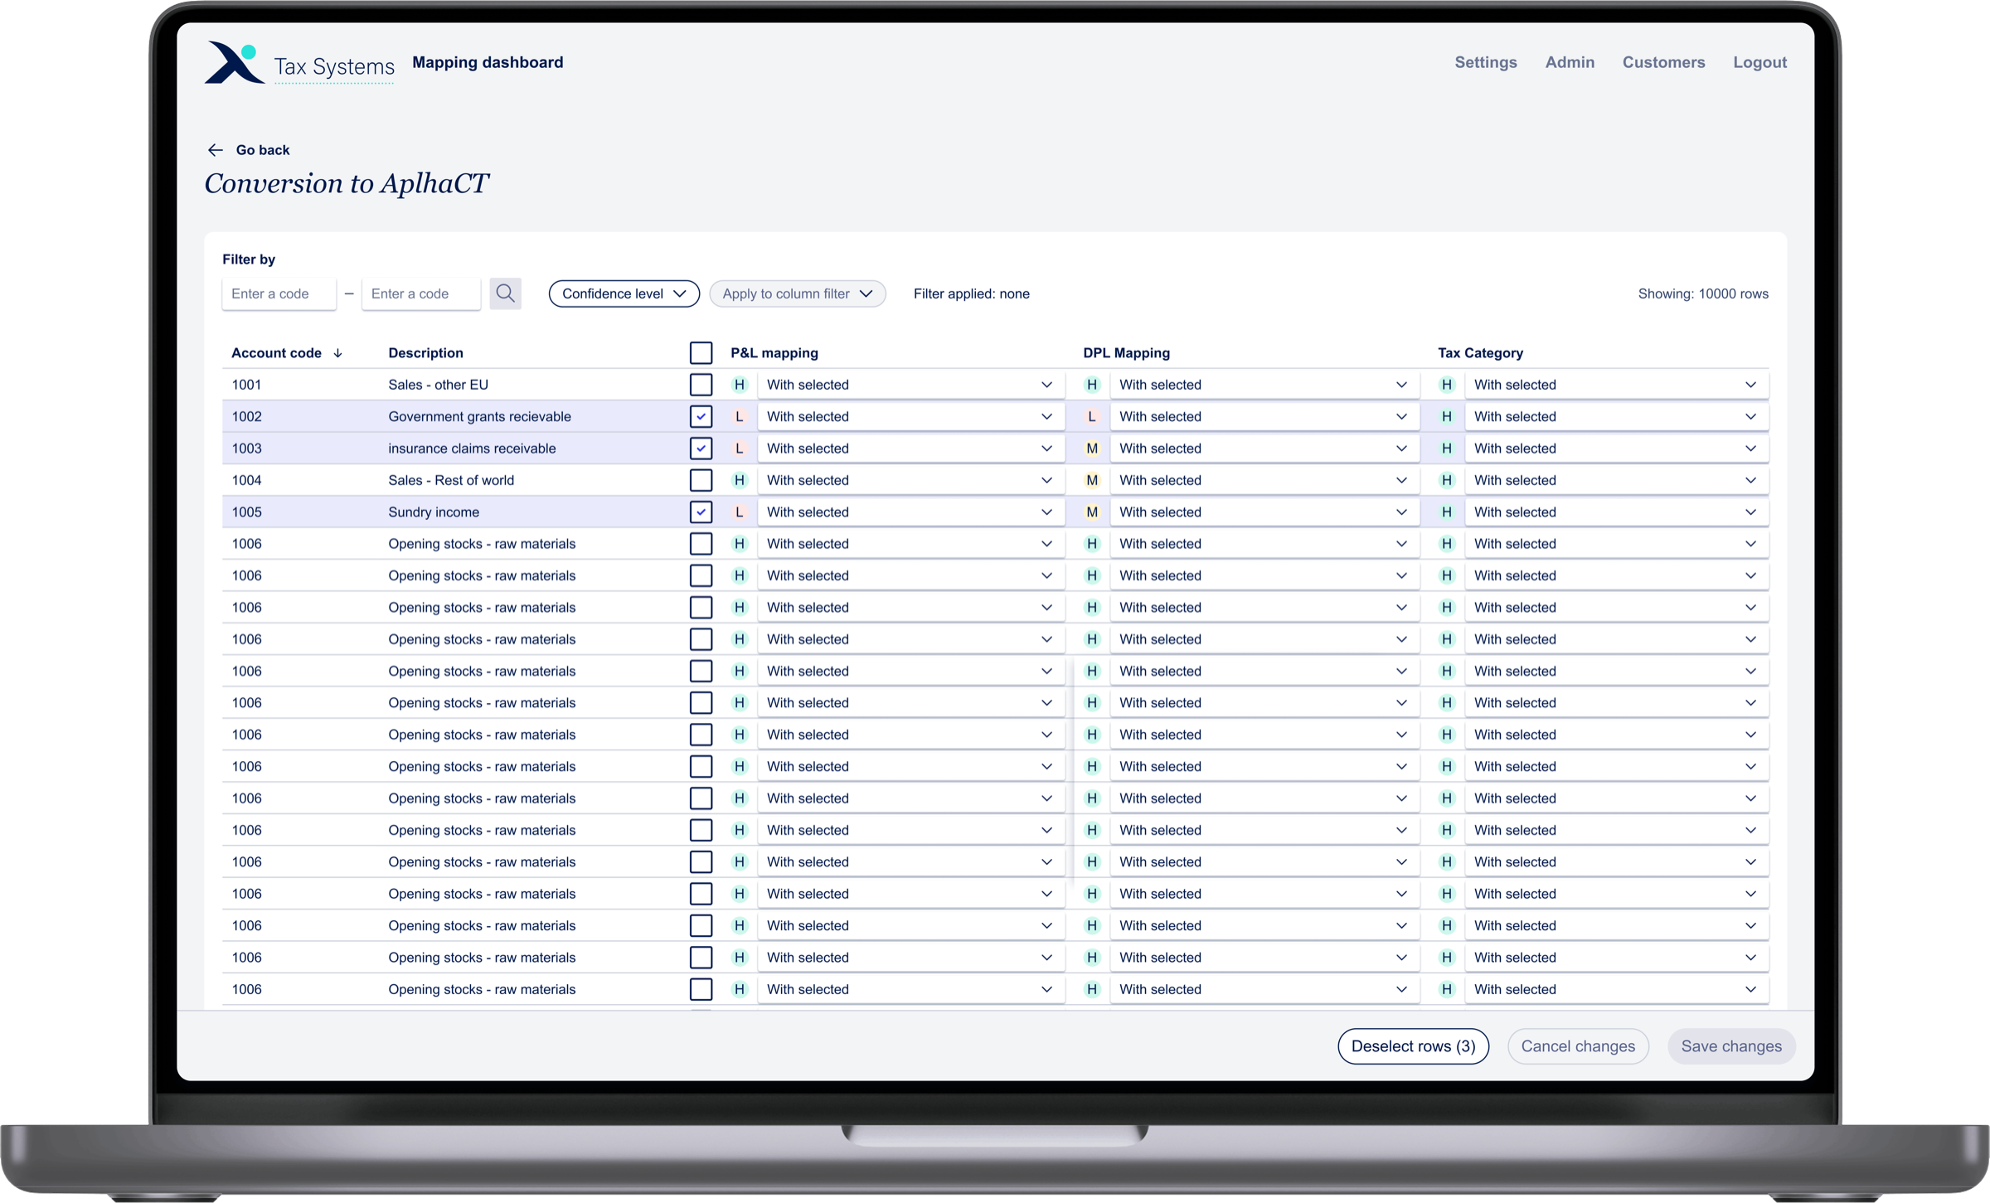This screenshot has height=1203, width=1990.
Task: Click the first Enter a code field
Action: coord(279,293)
